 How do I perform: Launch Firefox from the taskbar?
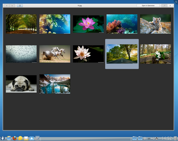point(15,138)
